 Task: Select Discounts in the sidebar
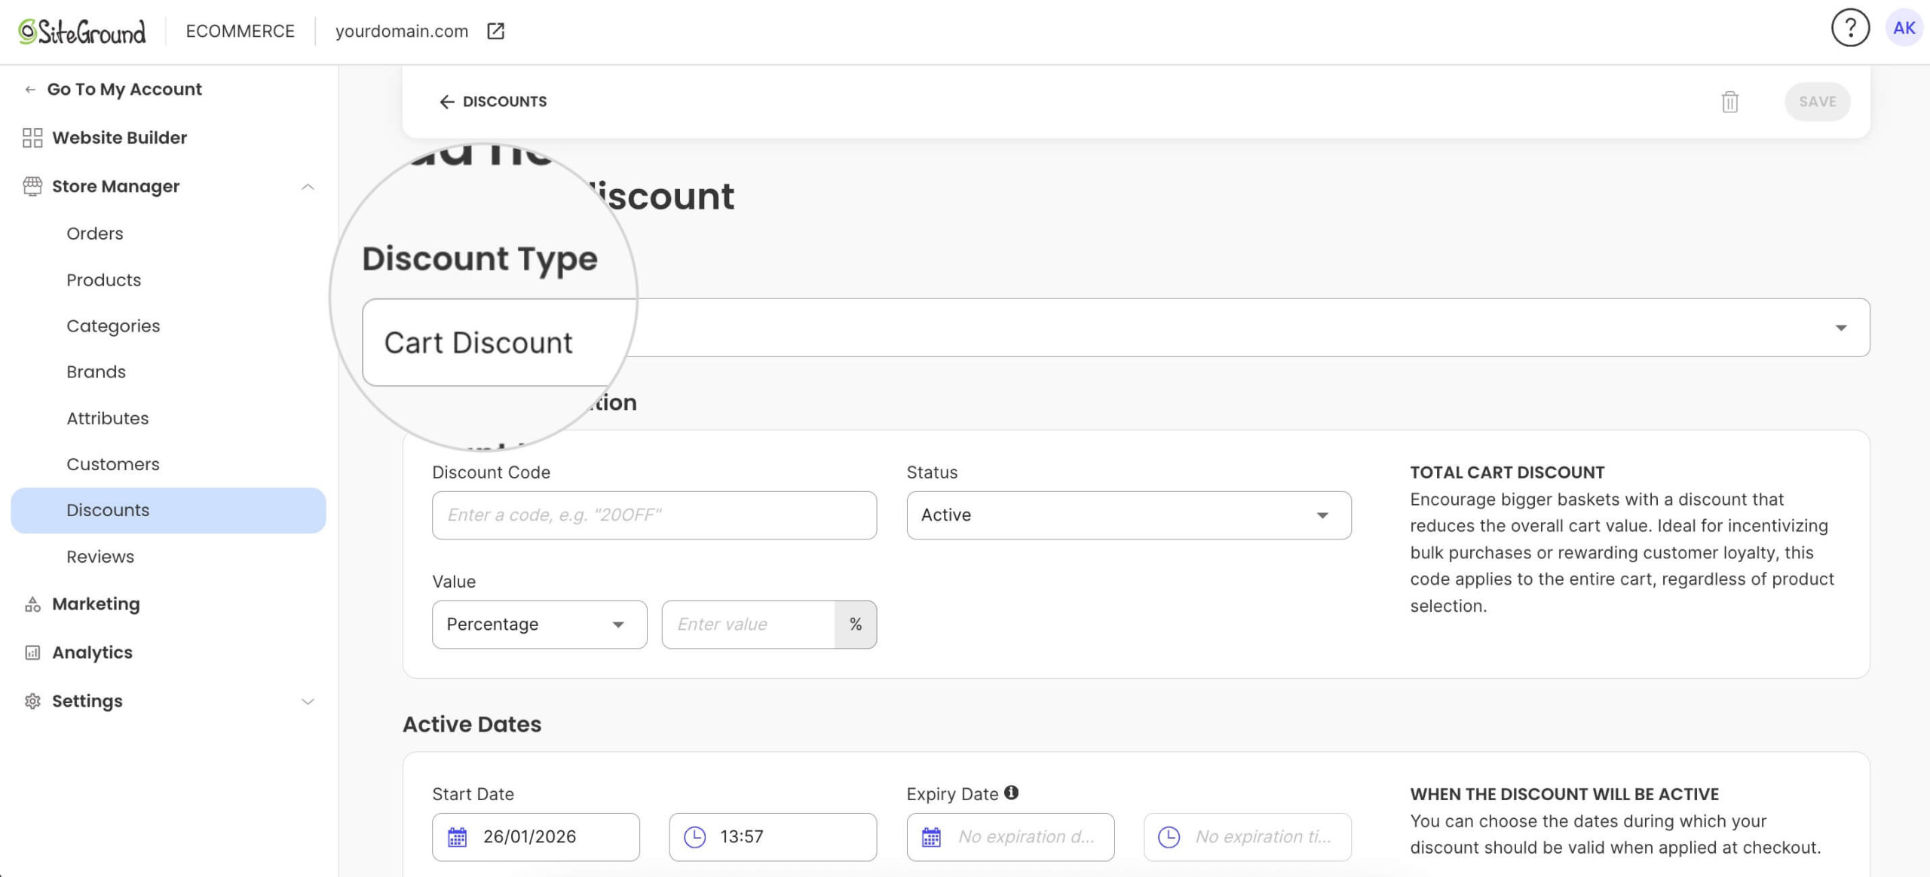[x=168, y=511]
